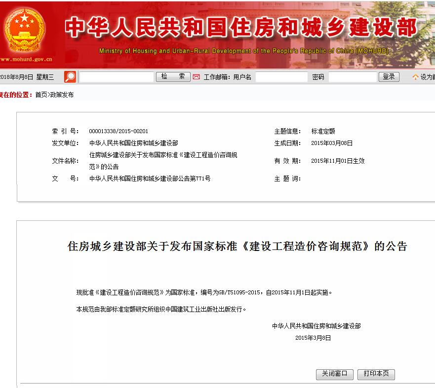This screenshot has height=388, width=435.
Task: Click the 标准定额 subject value
Action: (323, 131)
